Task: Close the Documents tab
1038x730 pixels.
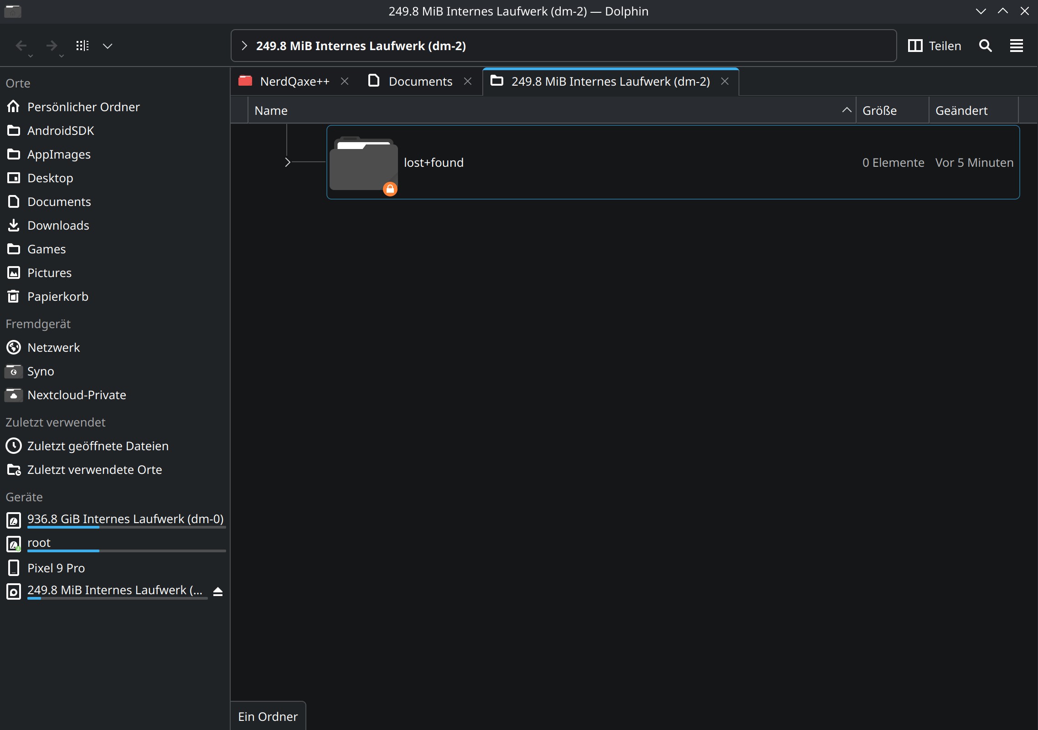Action: pos(468,81)
